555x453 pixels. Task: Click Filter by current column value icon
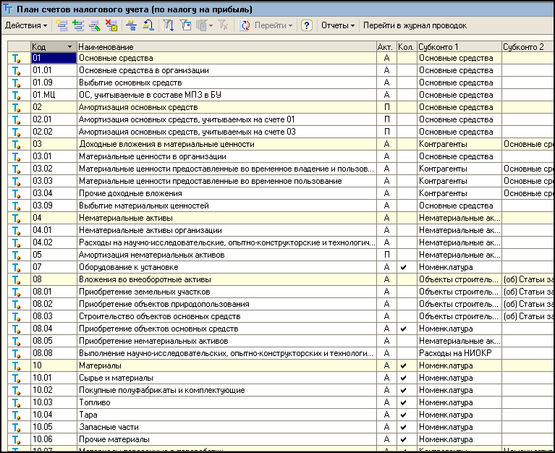click(x=185, y=25)
